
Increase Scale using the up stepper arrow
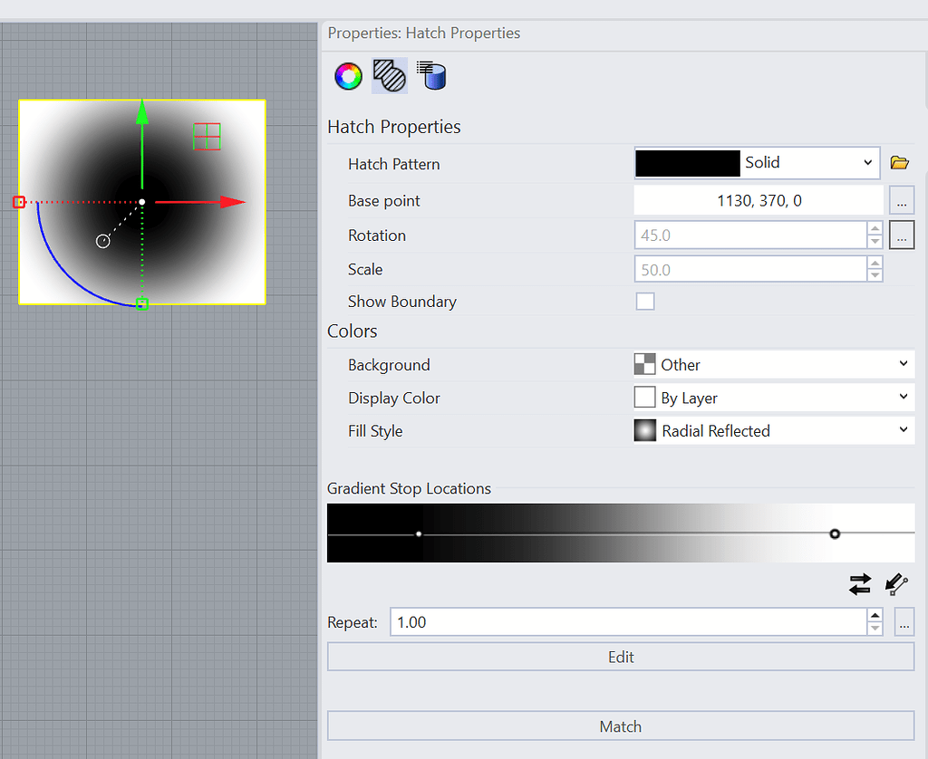[x=875, y=264]
